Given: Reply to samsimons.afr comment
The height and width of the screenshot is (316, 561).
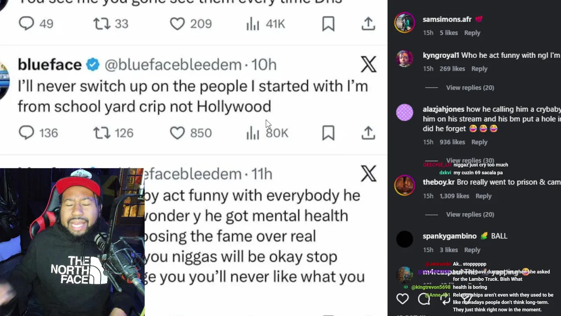Looking at the screenshot, I should tap(472, 33).
